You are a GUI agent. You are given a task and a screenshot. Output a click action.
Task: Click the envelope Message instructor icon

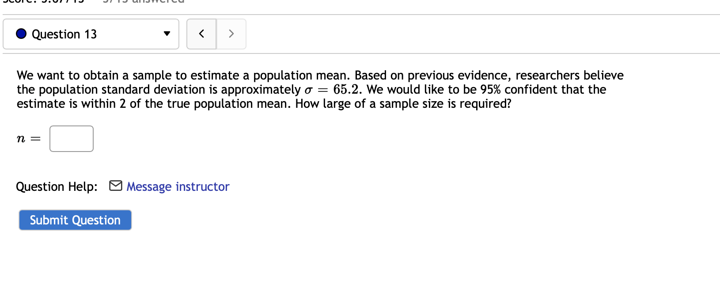tap(115, 186)
